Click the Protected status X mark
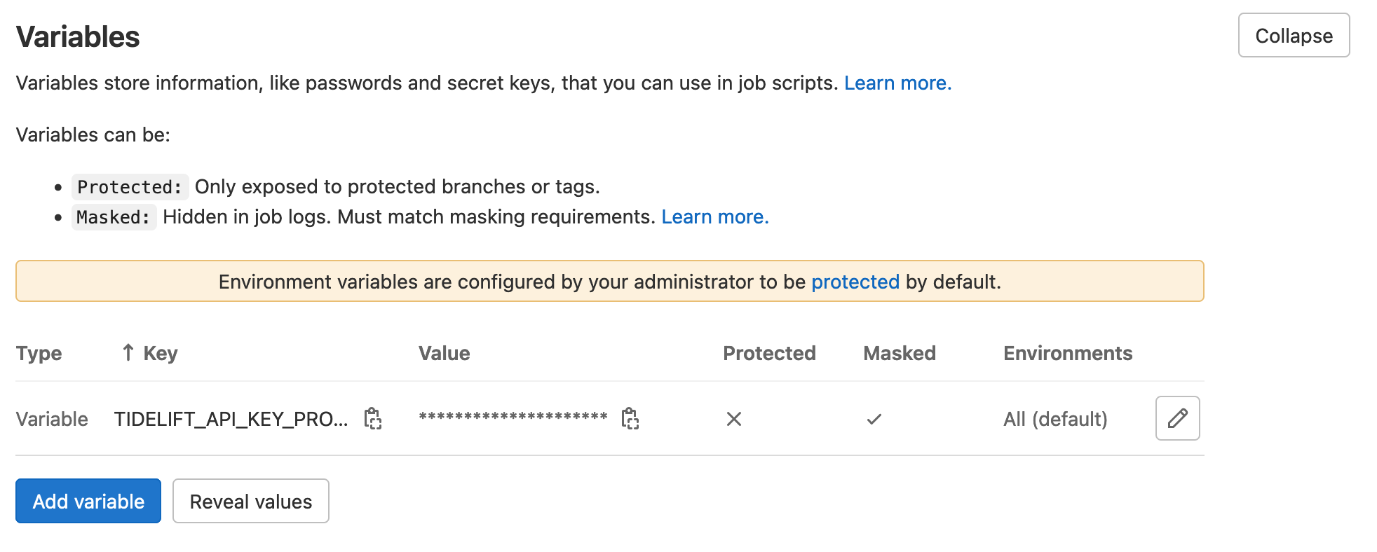 pyautogui.click(x=734, y=419)
